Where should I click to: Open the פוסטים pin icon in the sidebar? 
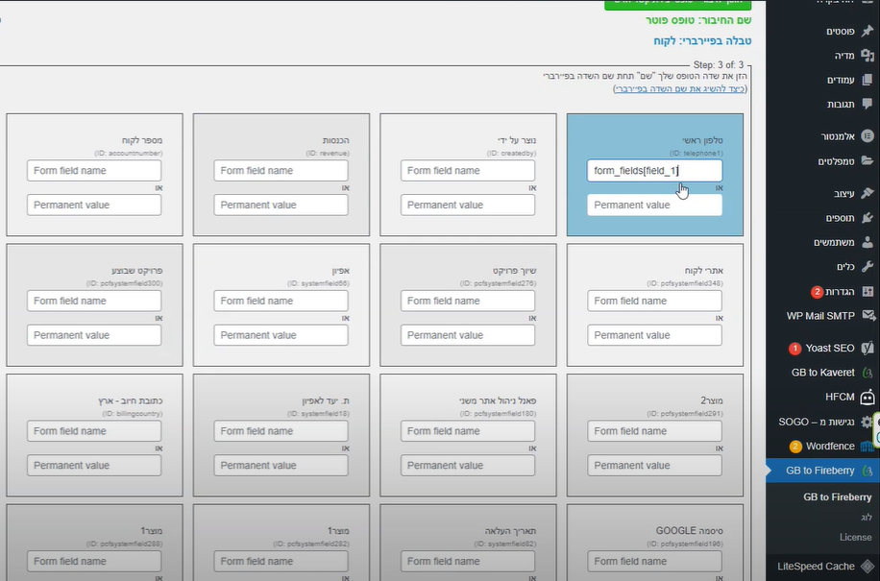(868, 31)
